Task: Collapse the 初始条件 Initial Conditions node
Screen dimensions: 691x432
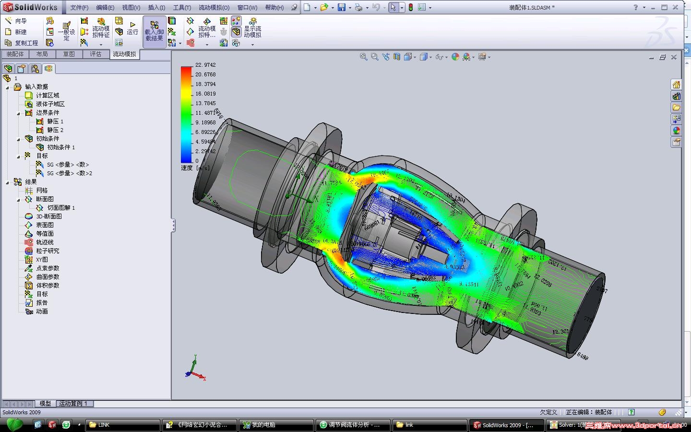Action: [18, 139]
